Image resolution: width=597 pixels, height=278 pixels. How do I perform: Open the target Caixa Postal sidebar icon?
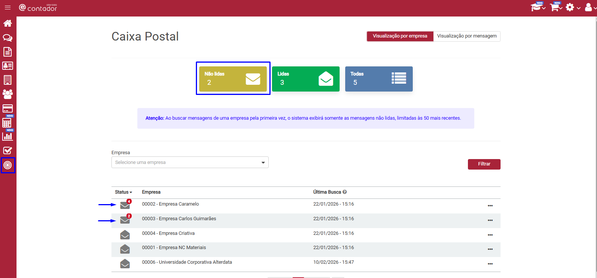coord(8,165)
